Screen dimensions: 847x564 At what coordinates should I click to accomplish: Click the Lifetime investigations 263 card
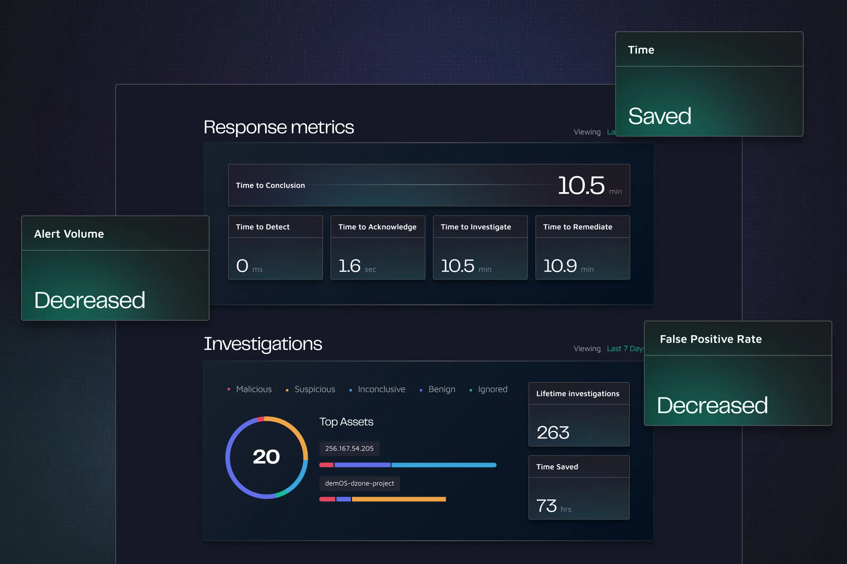tap(579, 414)
